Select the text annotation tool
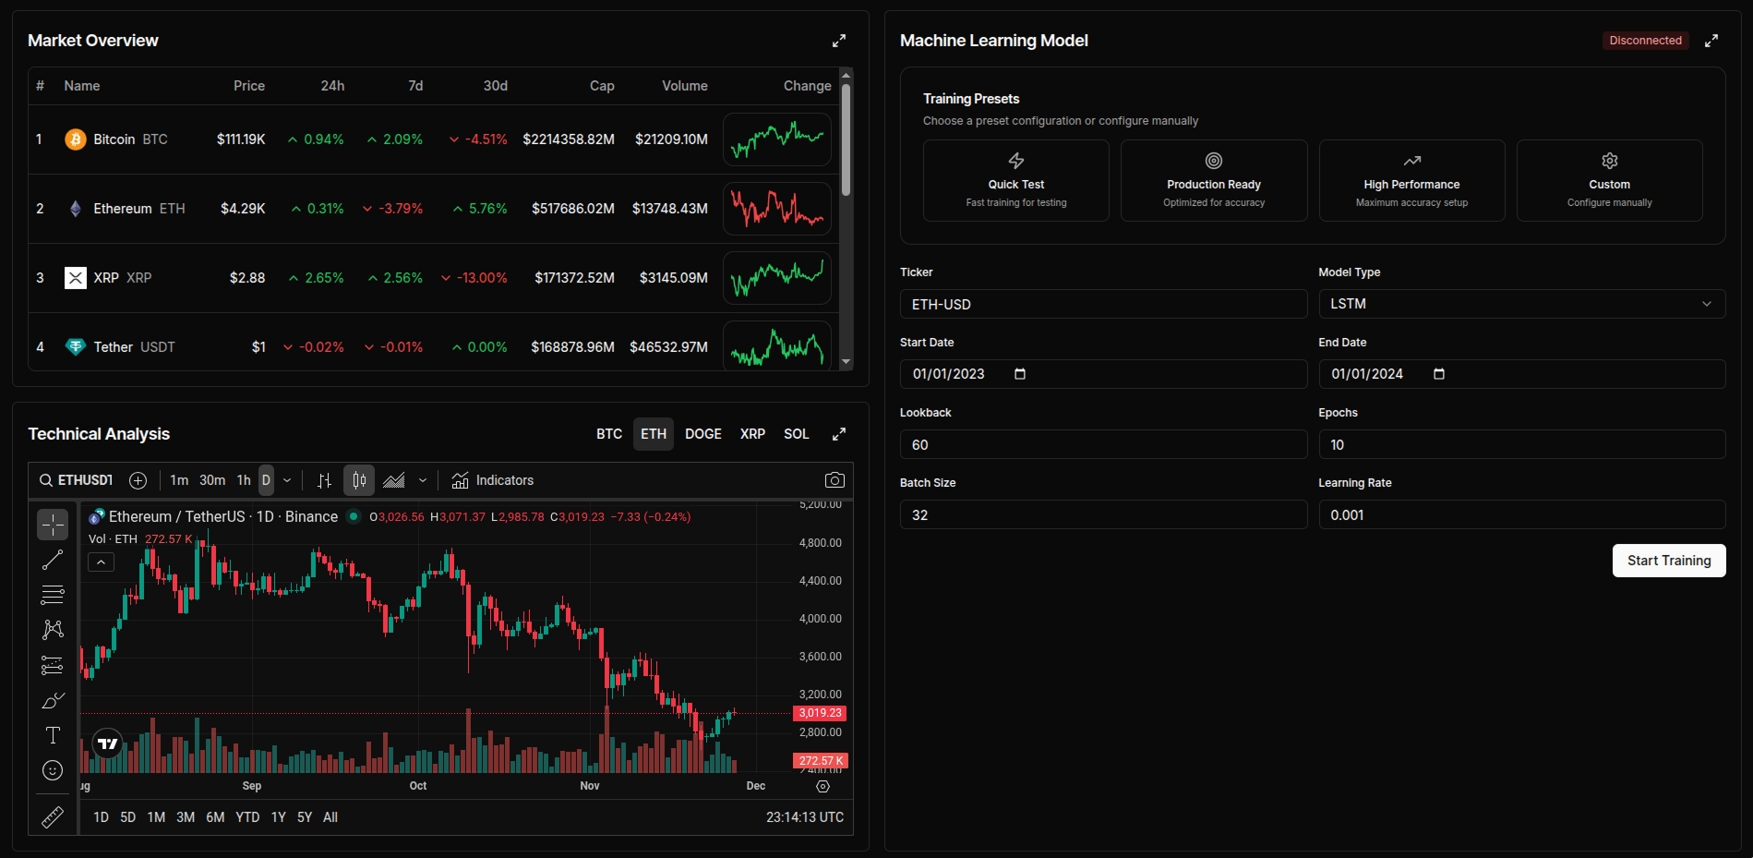This screenshot has width=1753, height=858. click(53, 735)
